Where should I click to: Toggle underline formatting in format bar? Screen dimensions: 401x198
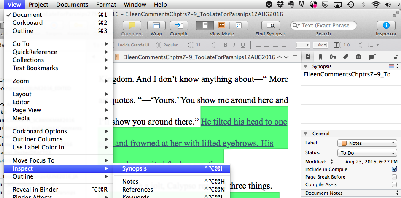[243, 45]
